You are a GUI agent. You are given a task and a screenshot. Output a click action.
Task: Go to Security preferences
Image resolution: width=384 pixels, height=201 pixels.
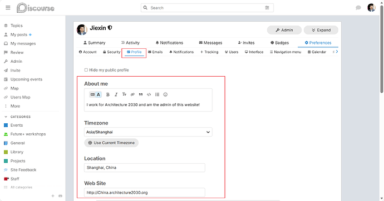tap(112, 52)
